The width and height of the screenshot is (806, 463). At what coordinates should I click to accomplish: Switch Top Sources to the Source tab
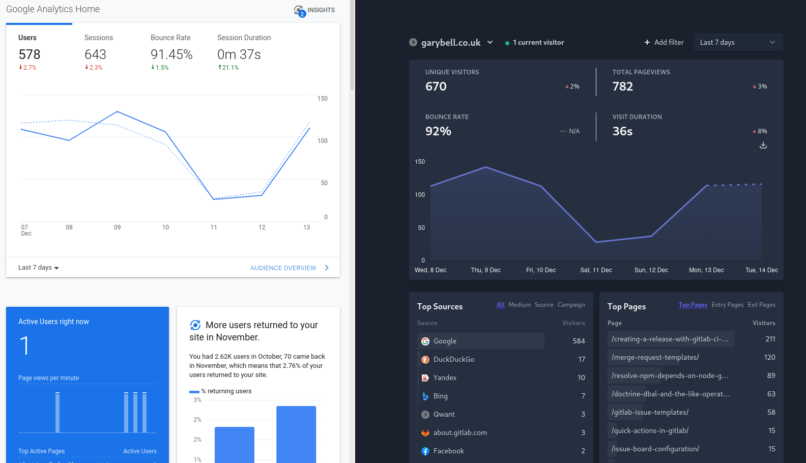point(544,305)
